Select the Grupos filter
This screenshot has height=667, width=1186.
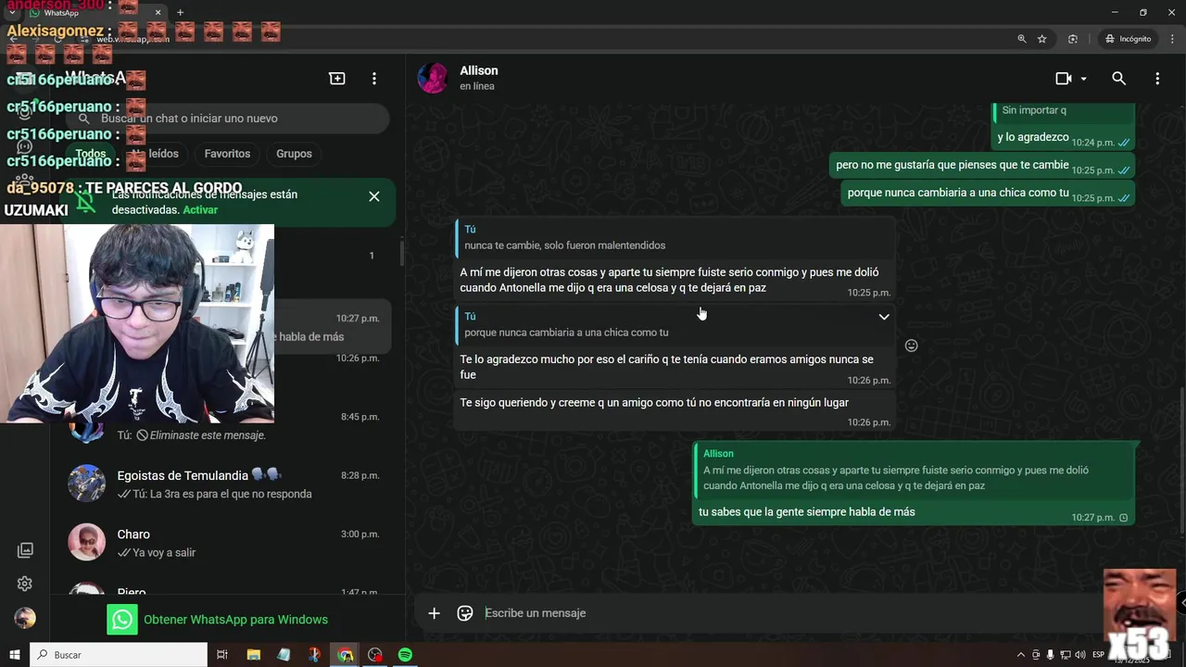pyautogui.click(x=294, y=154)
